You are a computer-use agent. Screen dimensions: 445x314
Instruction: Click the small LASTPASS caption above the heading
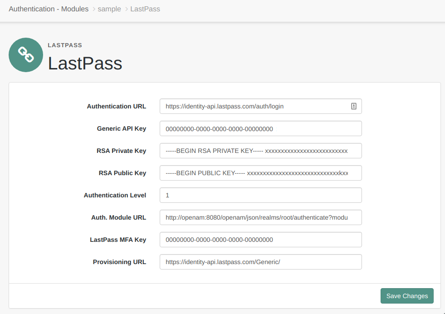[x=65, y=45]
